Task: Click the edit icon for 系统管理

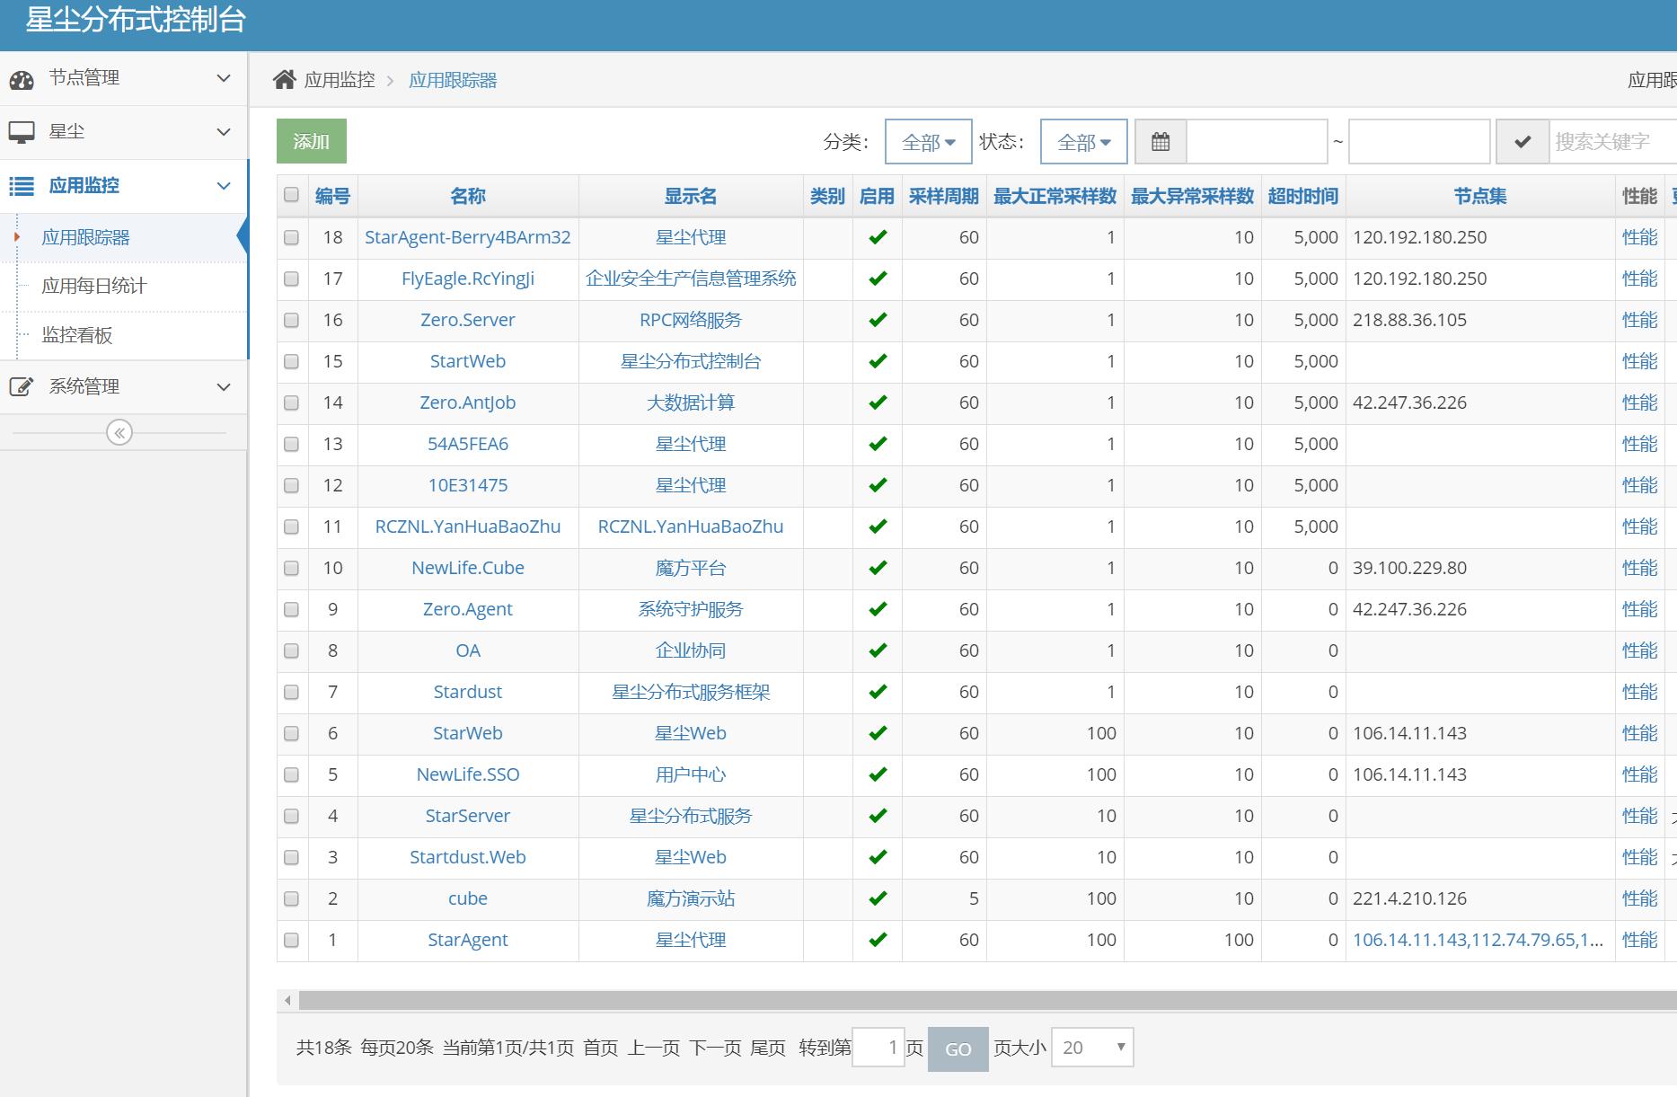Action: coord(22,387)
